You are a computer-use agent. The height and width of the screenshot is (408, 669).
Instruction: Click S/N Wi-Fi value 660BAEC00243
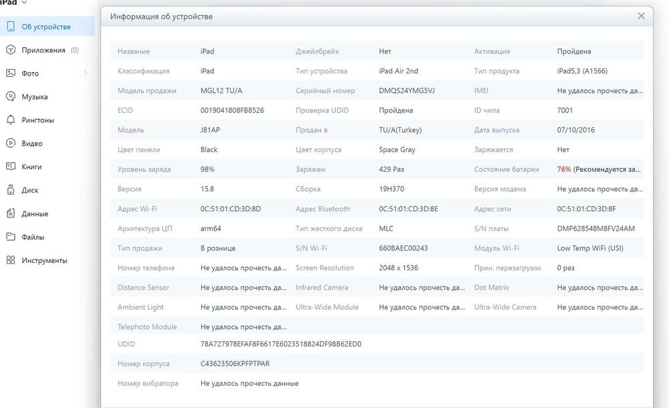pyautogui.click(x=403, y=248)
